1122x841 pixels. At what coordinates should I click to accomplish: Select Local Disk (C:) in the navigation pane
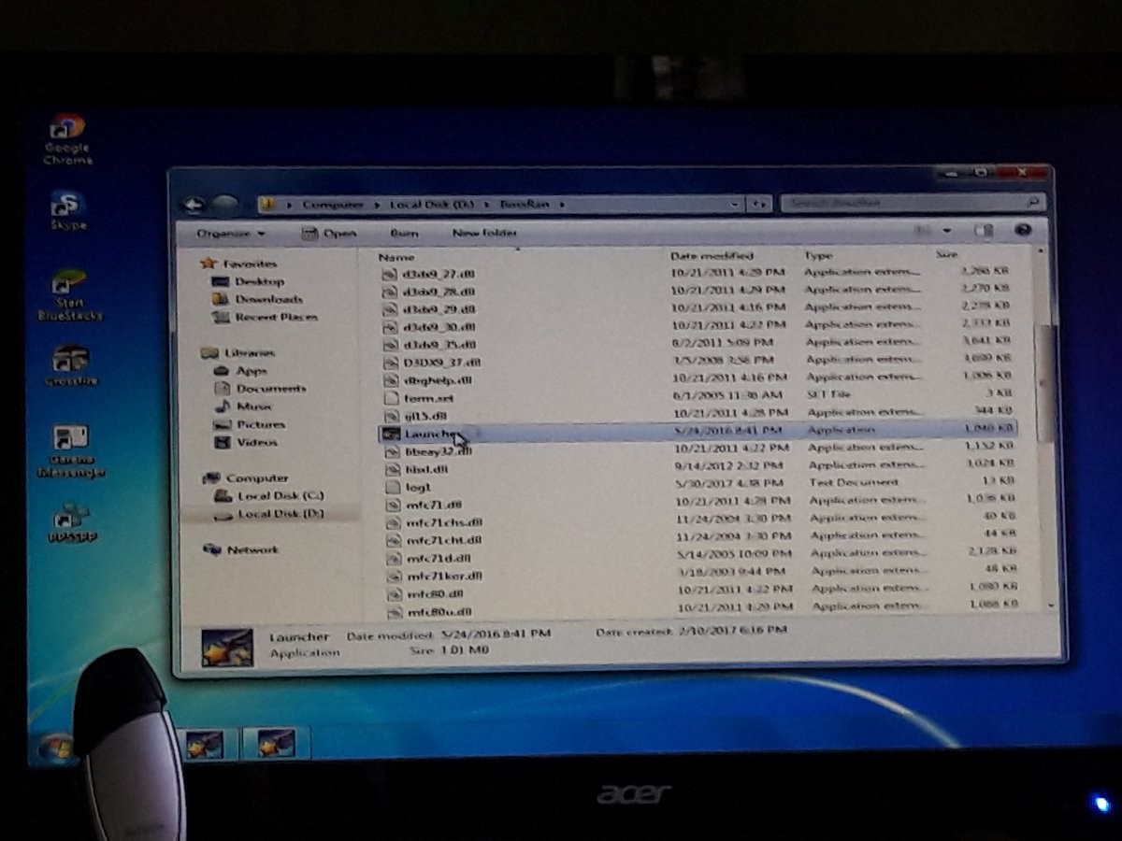[x=269, y=495]
